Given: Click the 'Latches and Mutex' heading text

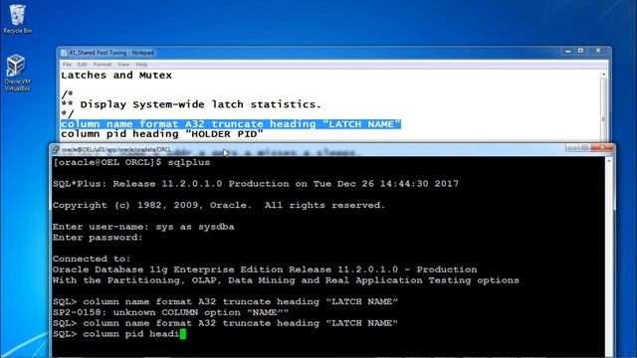Looking at the screenshot, I should [x=116, y=76].
